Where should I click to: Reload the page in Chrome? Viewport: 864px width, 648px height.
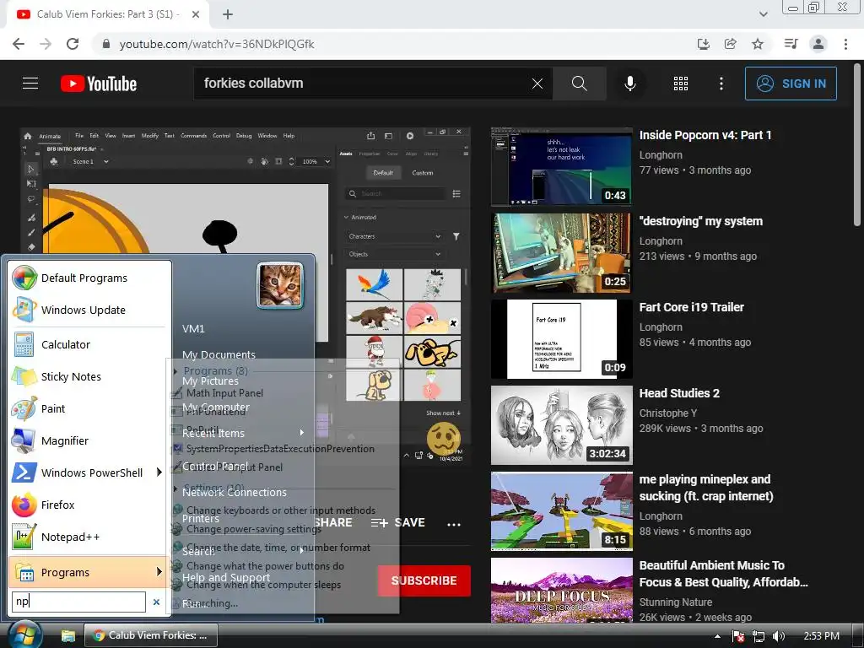point(73,44)
